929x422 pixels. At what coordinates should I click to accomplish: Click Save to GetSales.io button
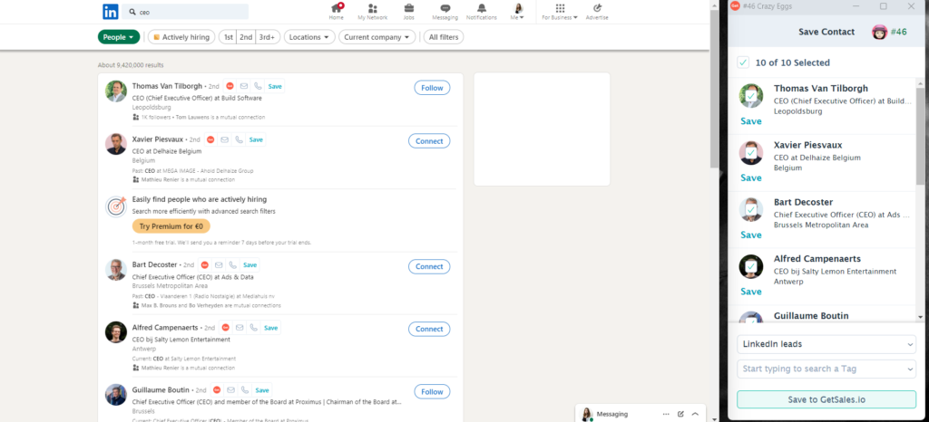pyautogui.click(x=826, y=399)
